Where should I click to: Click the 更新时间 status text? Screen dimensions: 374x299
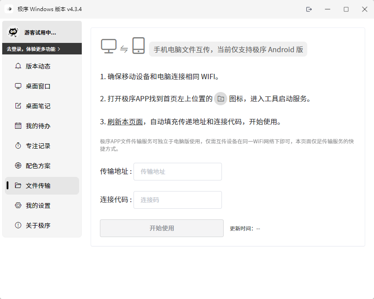[x=245, y=228]
